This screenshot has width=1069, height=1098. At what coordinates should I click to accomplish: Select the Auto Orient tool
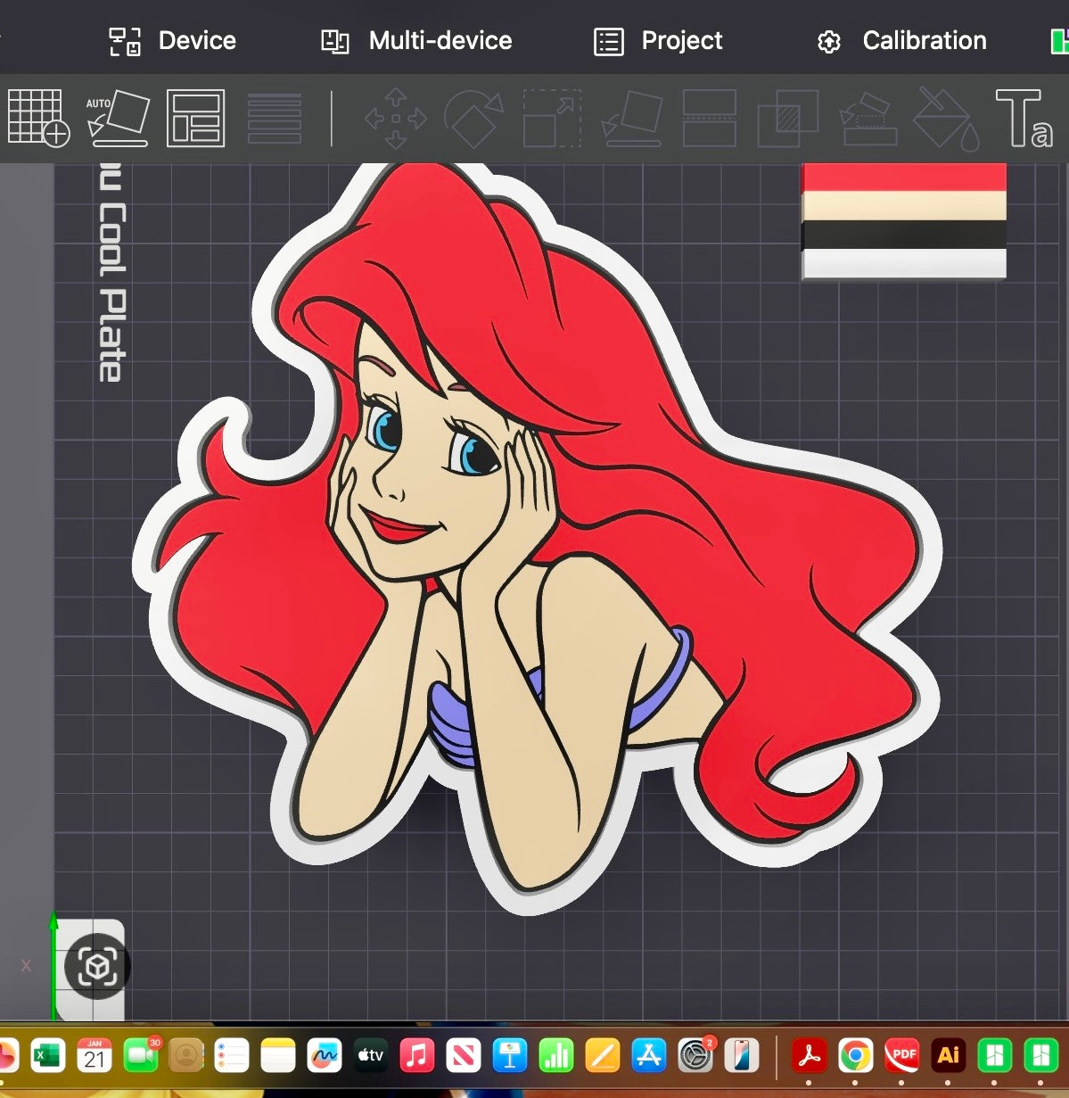118,118
